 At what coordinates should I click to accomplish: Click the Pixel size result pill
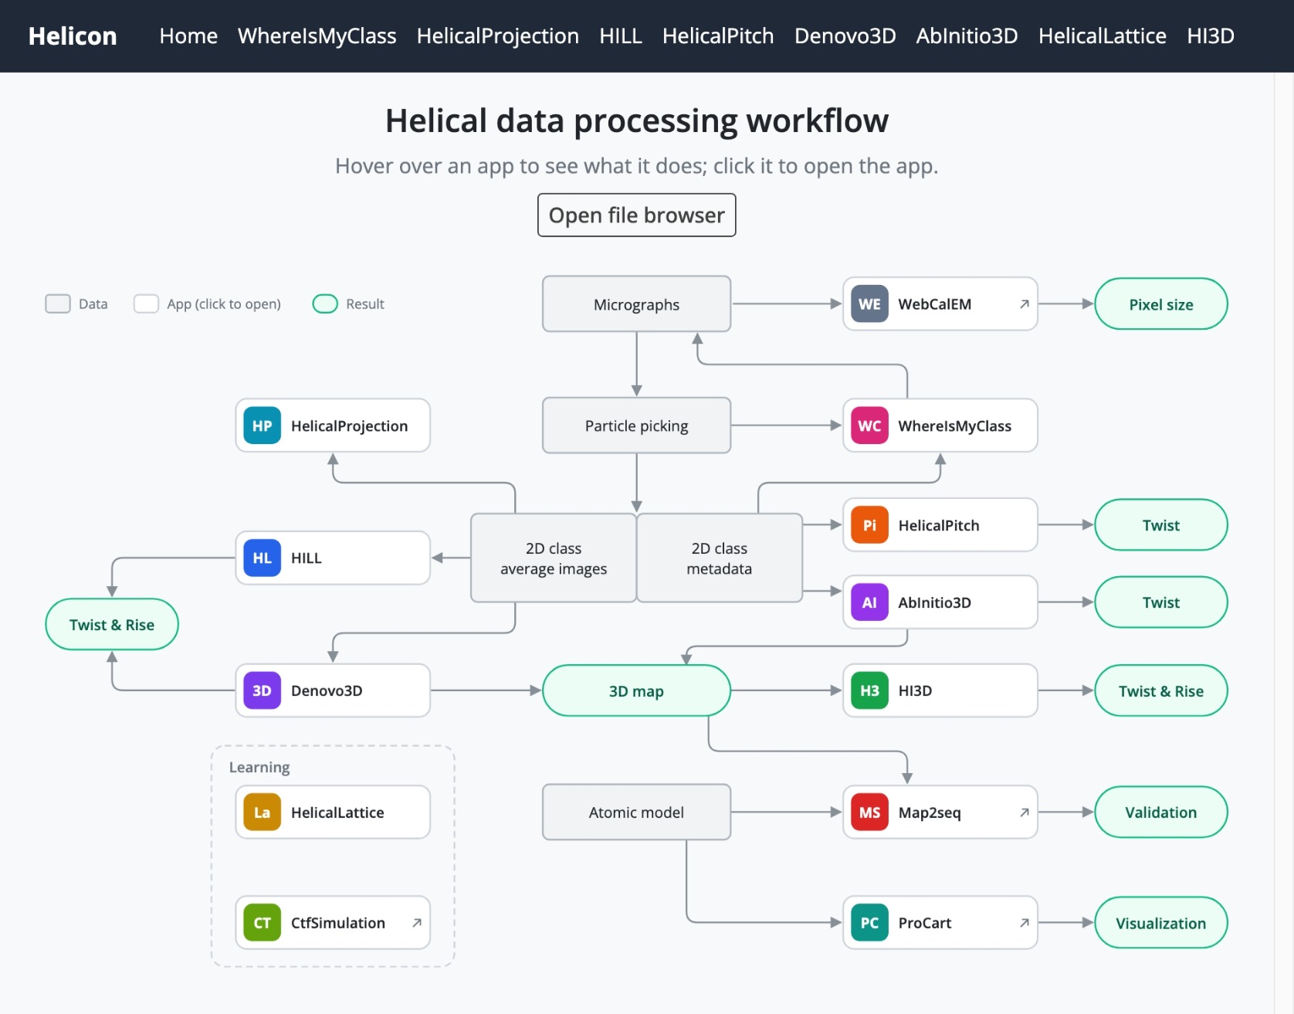pos(1161,304)
